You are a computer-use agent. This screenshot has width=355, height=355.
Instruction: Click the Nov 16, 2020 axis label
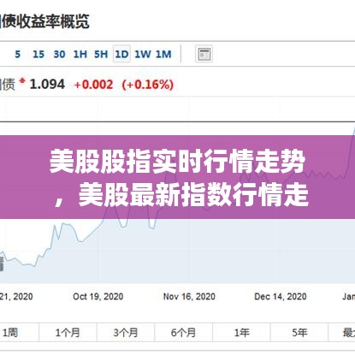coord(189,297)
